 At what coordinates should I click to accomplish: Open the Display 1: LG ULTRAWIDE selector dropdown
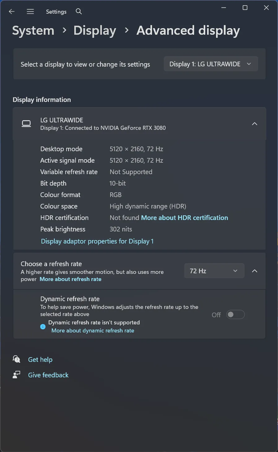pos(211,64)
